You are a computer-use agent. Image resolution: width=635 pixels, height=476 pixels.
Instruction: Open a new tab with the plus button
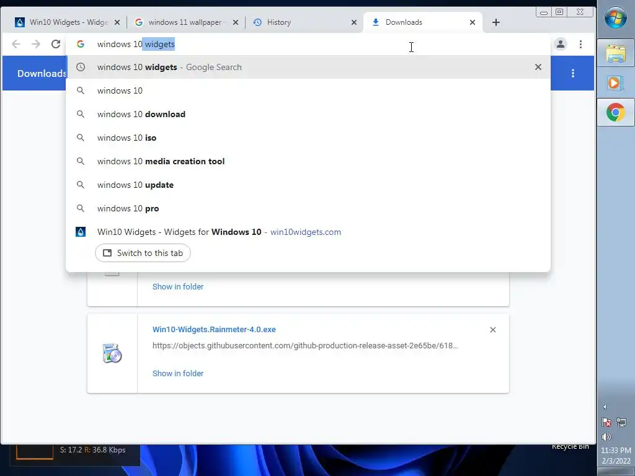pyautogui.click(x=496, y=22)
